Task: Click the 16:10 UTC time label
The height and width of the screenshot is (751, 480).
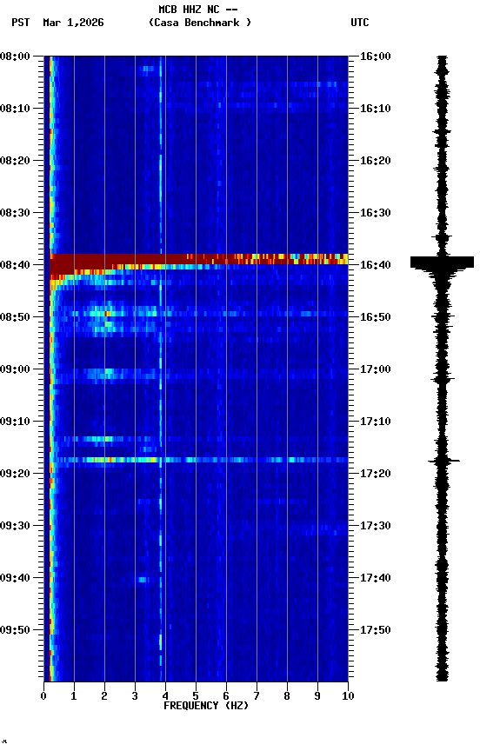Action: (376, 109)
